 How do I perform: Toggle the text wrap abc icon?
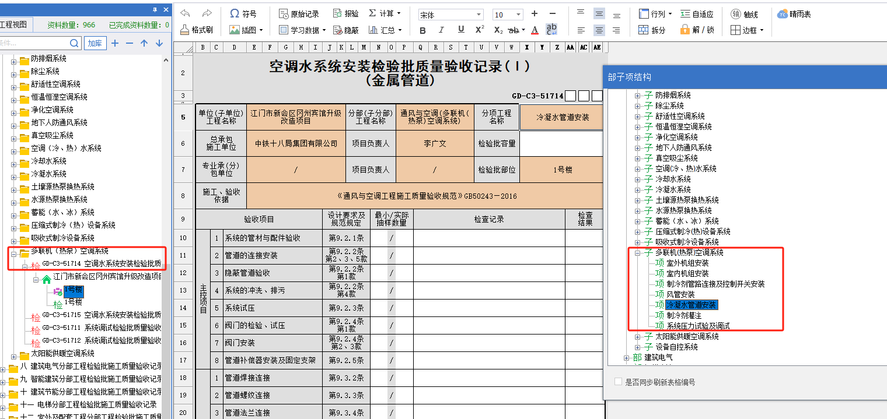click(x=551, y=29)
